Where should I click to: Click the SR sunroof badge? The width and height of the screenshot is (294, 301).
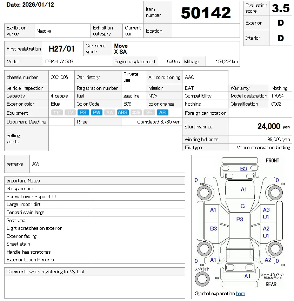tap(149, 113)
